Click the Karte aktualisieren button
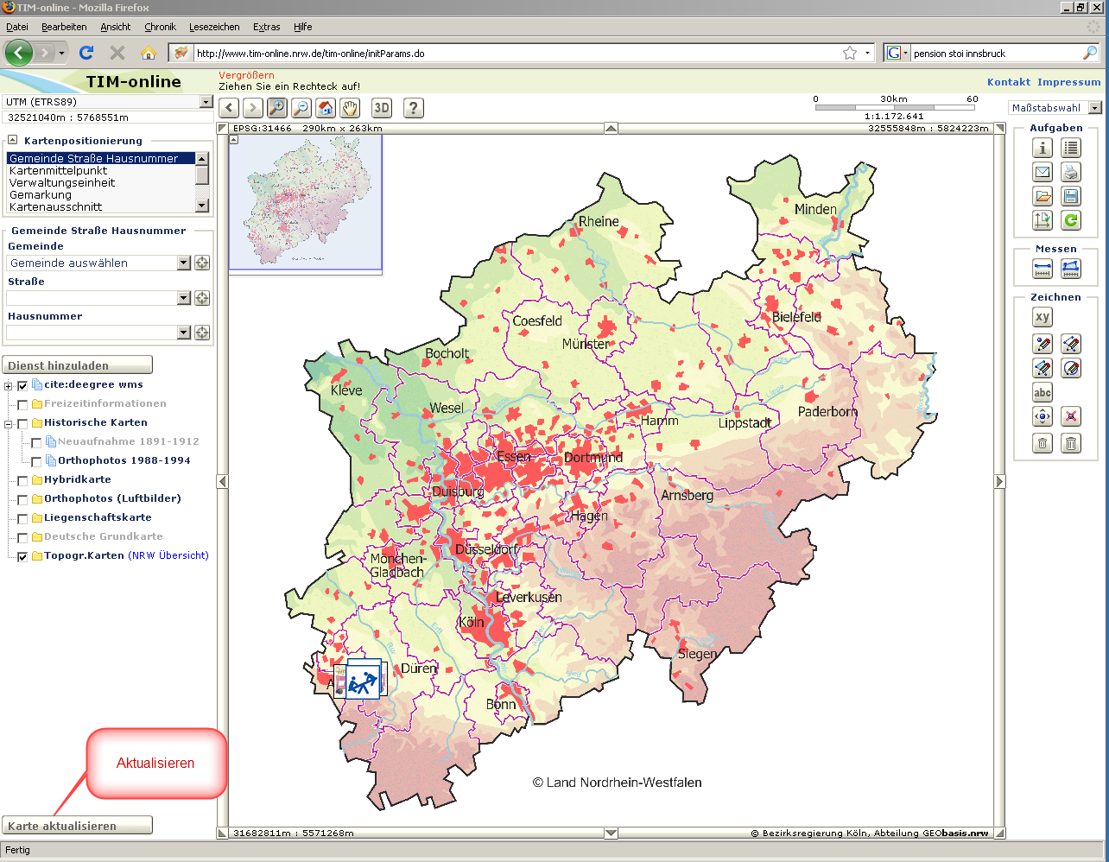This screenshot has height=862, width=1109. (77, 826)
